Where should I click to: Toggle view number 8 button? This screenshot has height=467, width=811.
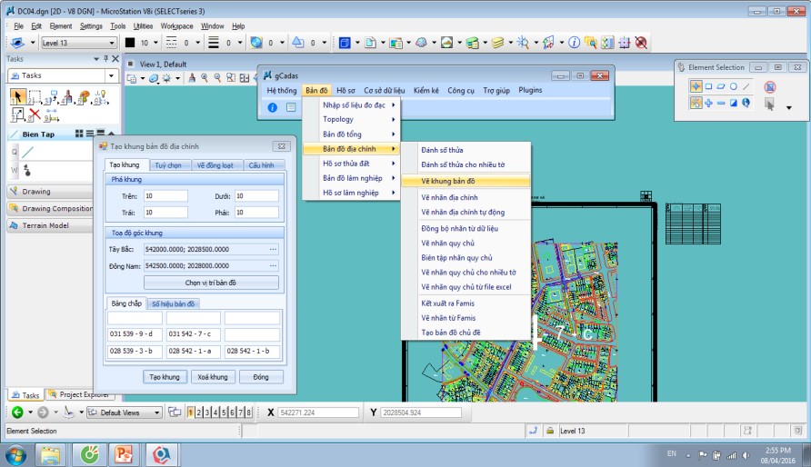pos(249,412)
